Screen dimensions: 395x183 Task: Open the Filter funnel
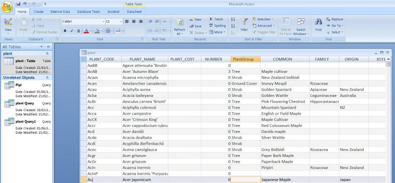(244, 22)
